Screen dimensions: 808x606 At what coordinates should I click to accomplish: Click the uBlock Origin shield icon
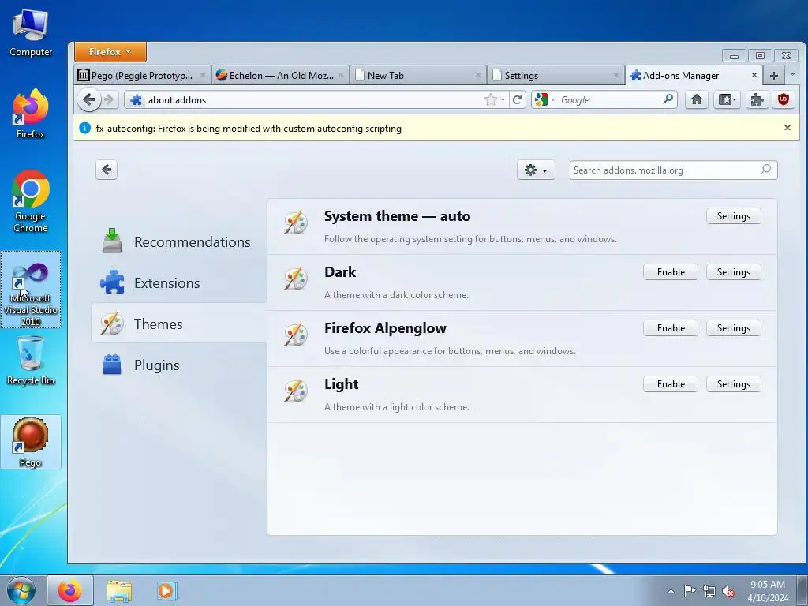point(784,99)
